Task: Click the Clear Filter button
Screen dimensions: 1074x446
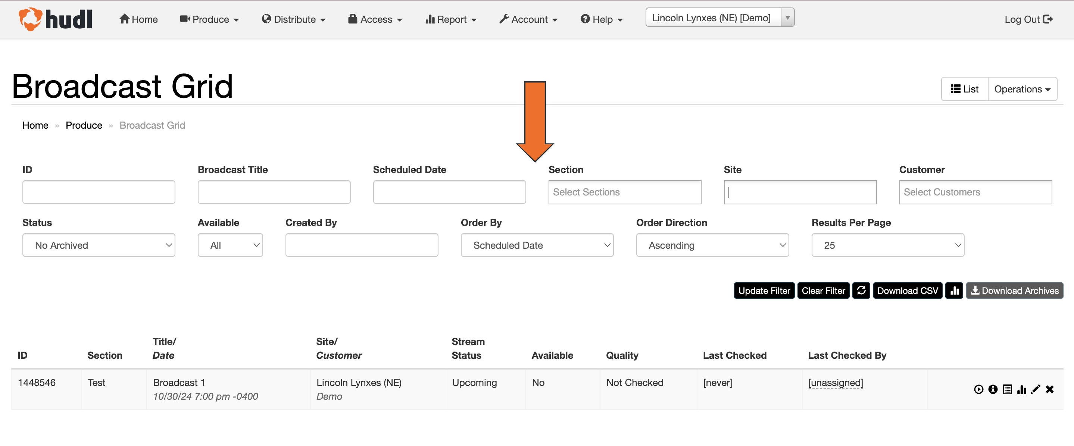Action: 823,290
